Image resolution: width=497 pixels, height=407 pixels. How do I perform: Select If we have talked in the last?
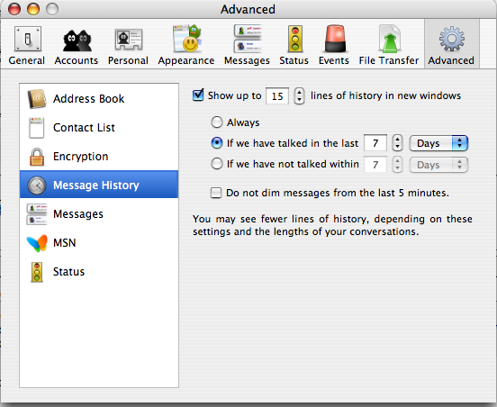[217, 143]
